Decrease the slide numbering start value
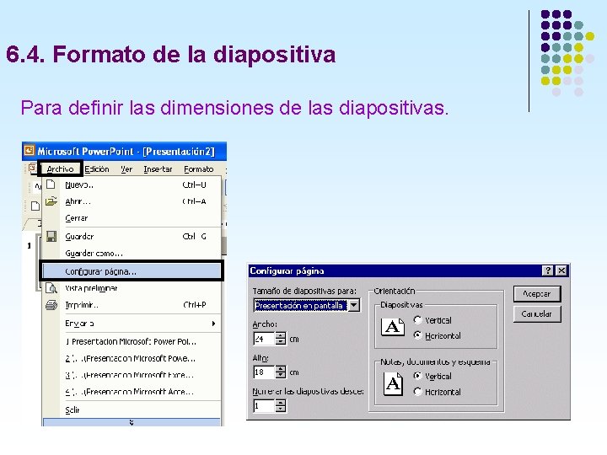 pos(281,409)
